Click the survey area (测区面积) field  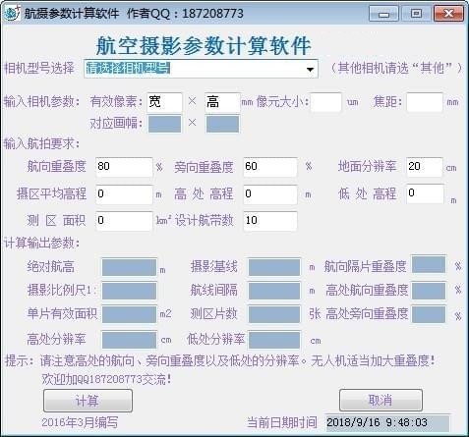(124, 221)
